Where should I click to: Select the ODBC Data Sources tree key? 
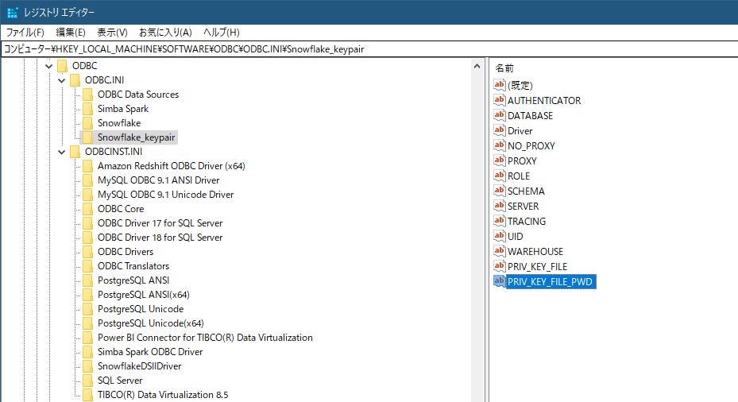[x=138, y=95]
